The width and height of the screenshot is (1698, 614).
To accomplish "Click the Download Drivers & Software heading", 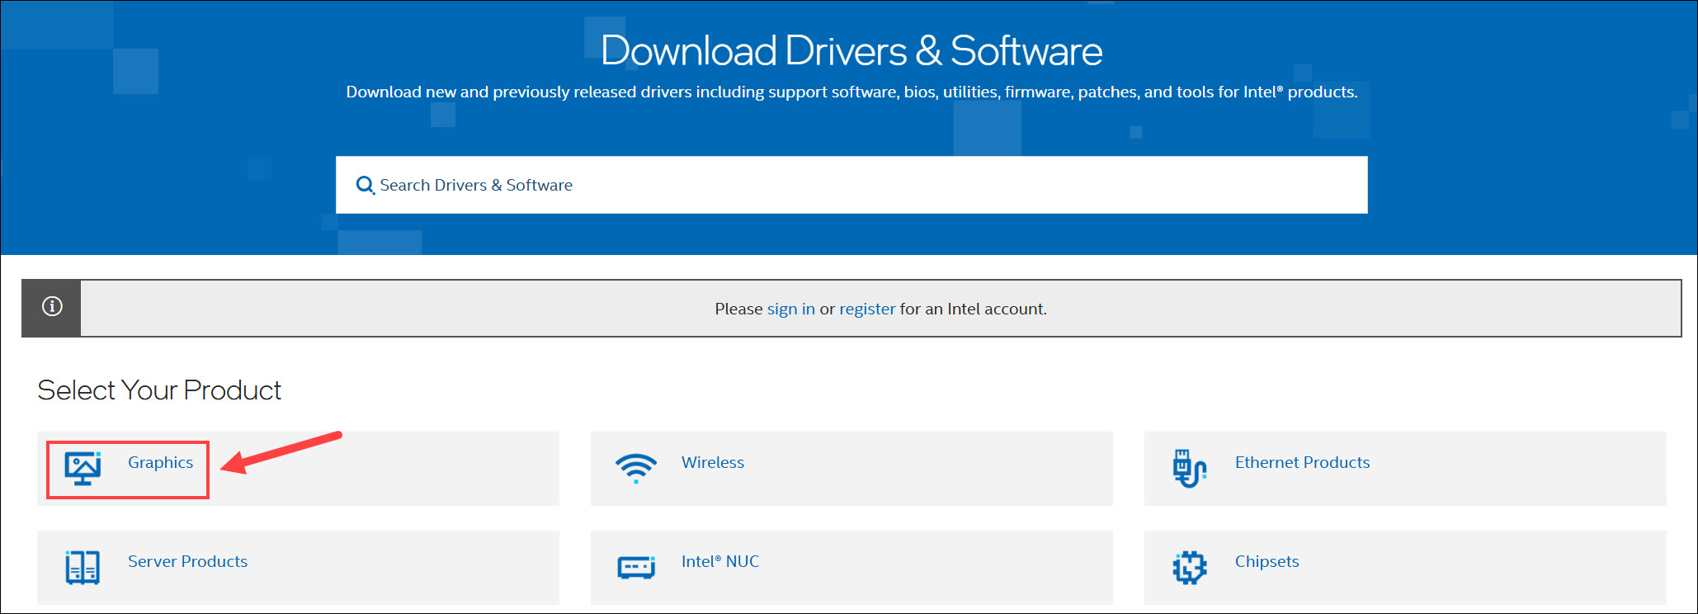I will coord(851,50).
